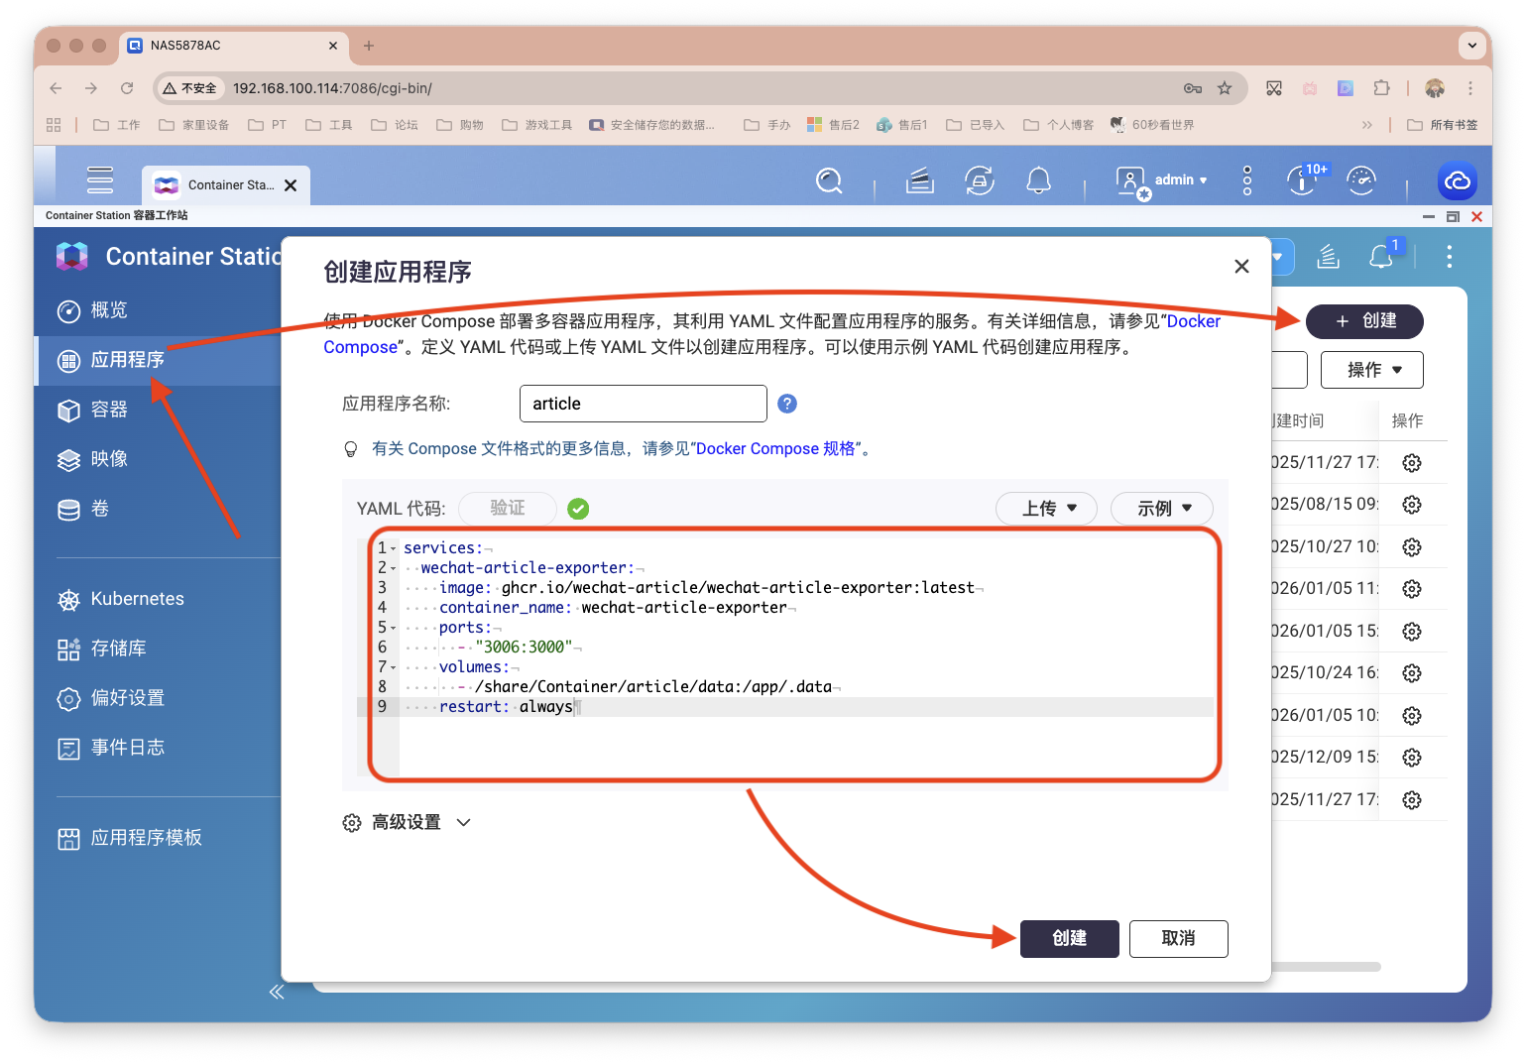View the 事件日志 (Event Logs)

(127, 748)
